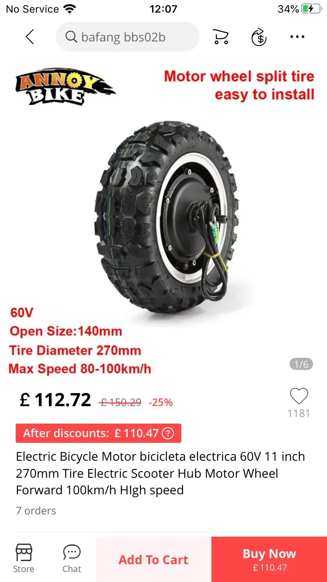Open the Store icon
Screen dimensions: 327x582
24,558
